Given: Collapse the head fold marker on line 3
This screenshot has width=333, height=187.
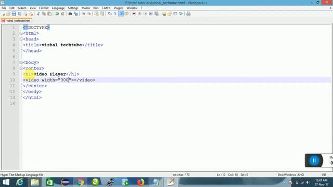Looking at the screenshot, I should (21, 39).
